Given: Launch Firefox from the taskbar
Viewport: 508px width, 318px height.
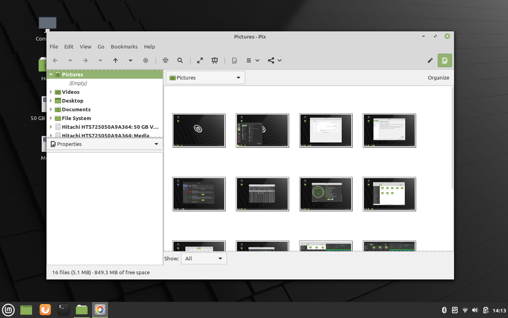Looking at the screenshot, I should pyautogui.click(x=45, y=310).
